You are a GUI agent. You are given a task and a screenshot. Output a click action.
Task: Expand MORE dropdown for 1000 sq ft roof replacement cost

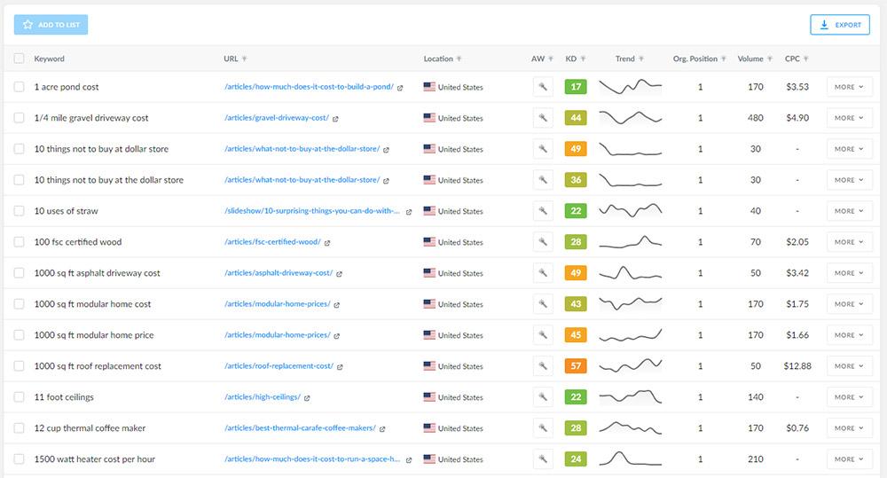coord(849,366)
